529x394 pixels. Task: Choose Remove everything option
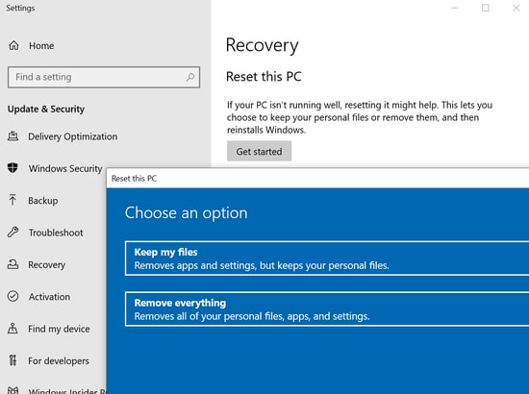click(x=327, y=309)
